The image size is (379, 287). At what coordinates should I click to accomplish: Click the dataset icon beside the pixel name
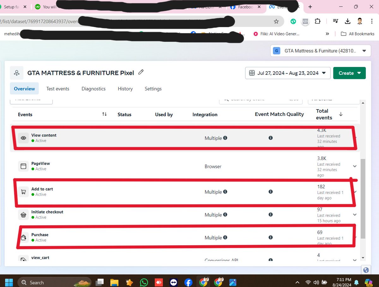tap(16, 73)
